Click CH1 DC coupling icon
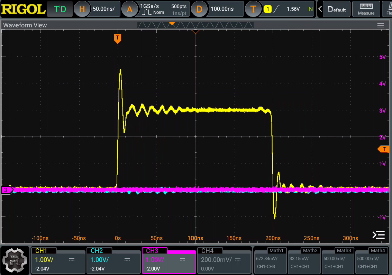This screenshot has width=392, height=275. 72,259
